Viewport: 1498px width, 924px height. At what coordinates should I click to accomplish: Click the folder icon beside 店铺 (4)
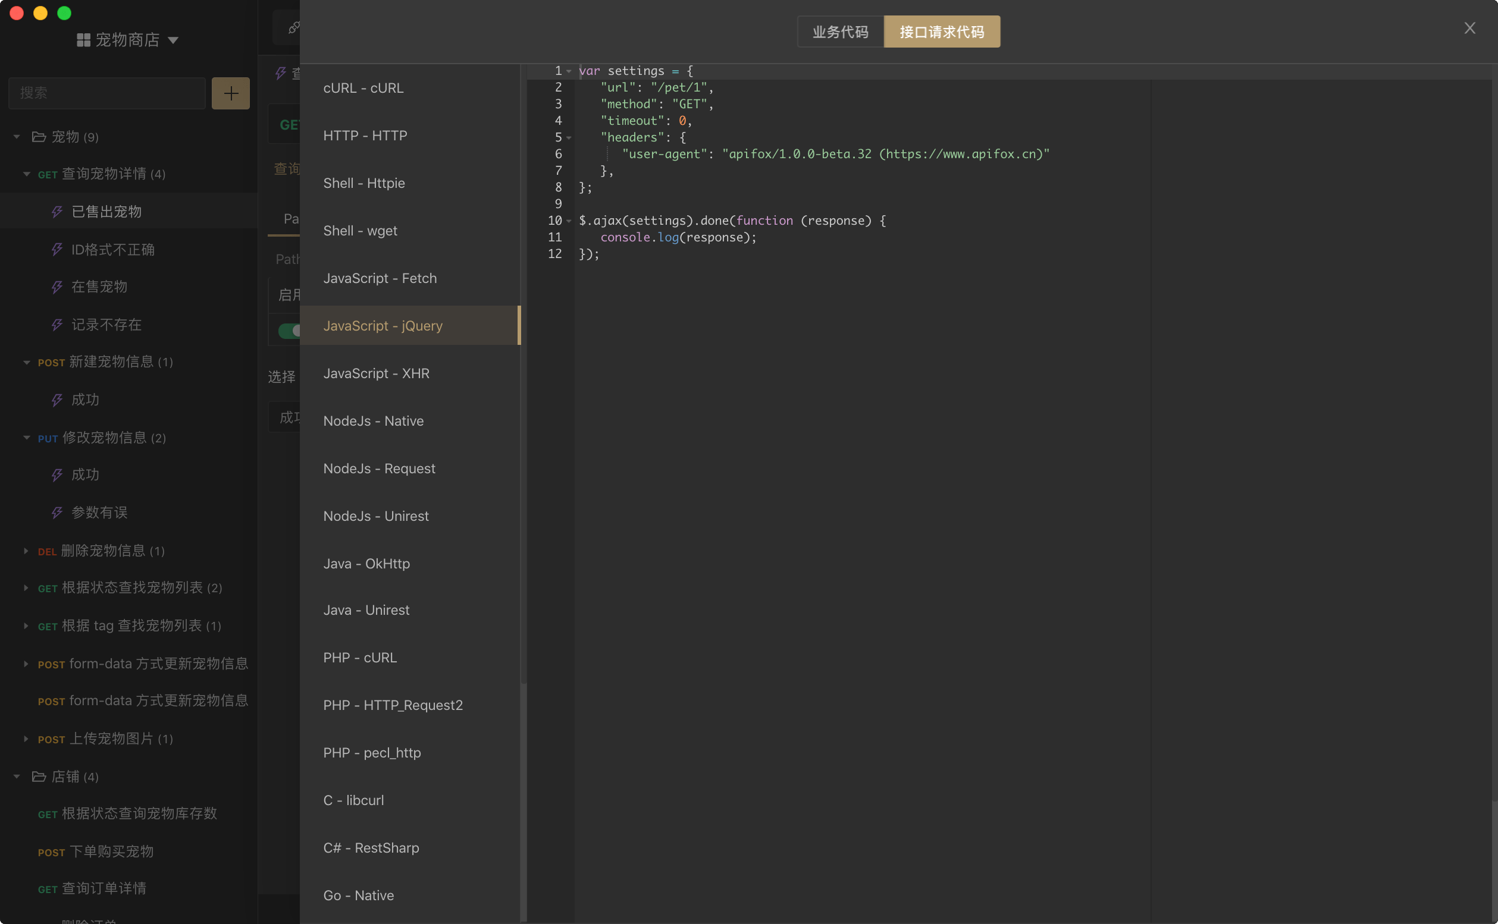39,776
